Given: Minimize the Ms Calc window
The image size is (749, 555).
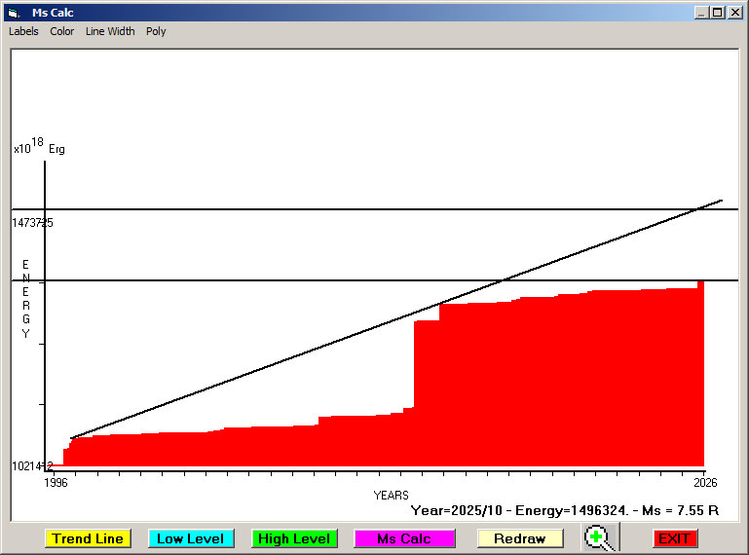Looking at the screenshot, I should tap(702, 13).
